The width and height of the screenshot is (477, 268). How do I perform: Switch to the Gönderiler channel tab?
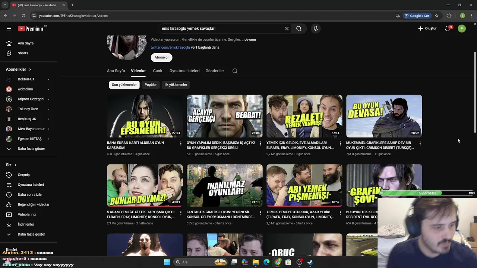coord(215,71)
